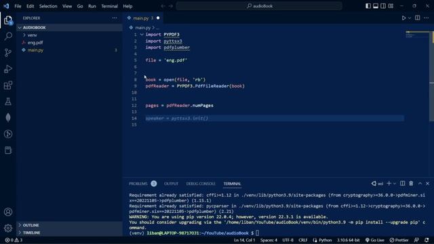Toggle the secondary side bar layout
The image size is (434, 244).
(383, 6)
